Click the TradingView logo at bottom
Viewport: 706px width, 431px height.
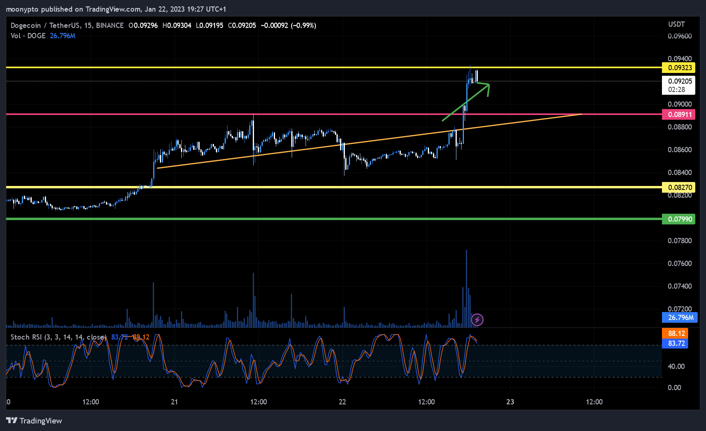pos(34,421)
